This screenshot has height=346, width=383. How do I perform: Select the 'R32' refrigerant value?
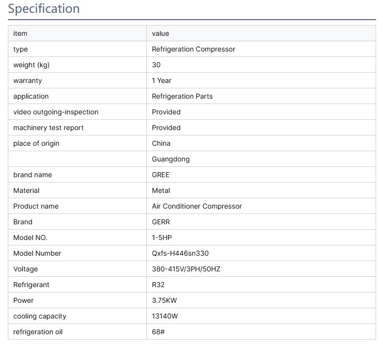tap(159, 285)
